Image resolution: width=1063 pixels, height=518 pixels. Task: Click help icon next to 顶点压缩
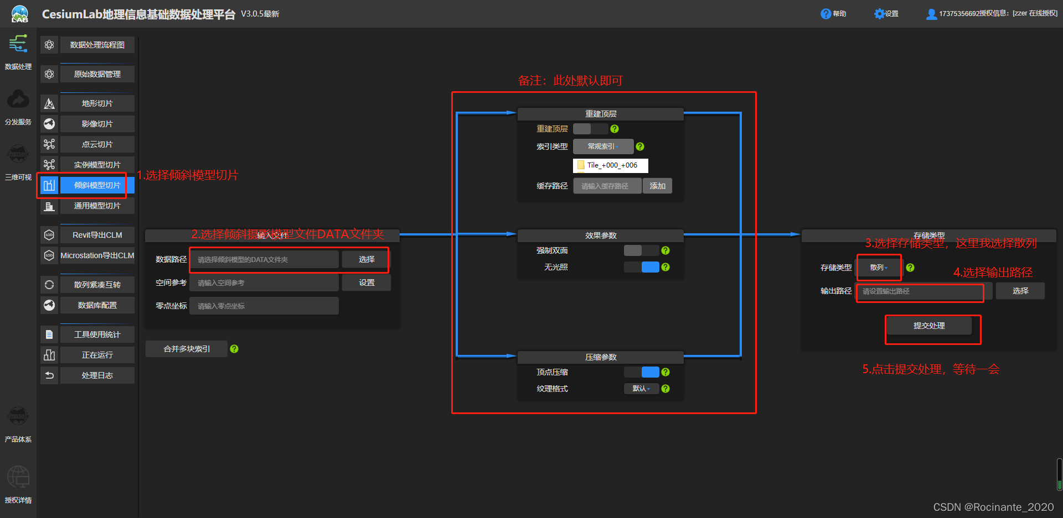665,372
